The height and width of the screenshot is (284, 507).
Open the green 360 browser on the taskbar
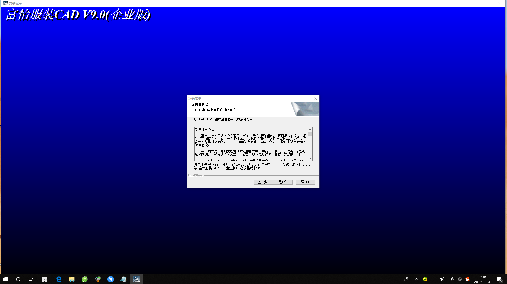tap(85, 279)
